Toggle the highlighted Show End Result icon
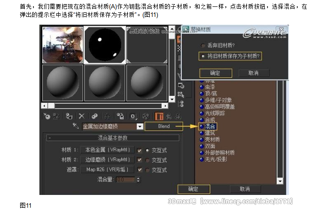 (x=159, y=116)
